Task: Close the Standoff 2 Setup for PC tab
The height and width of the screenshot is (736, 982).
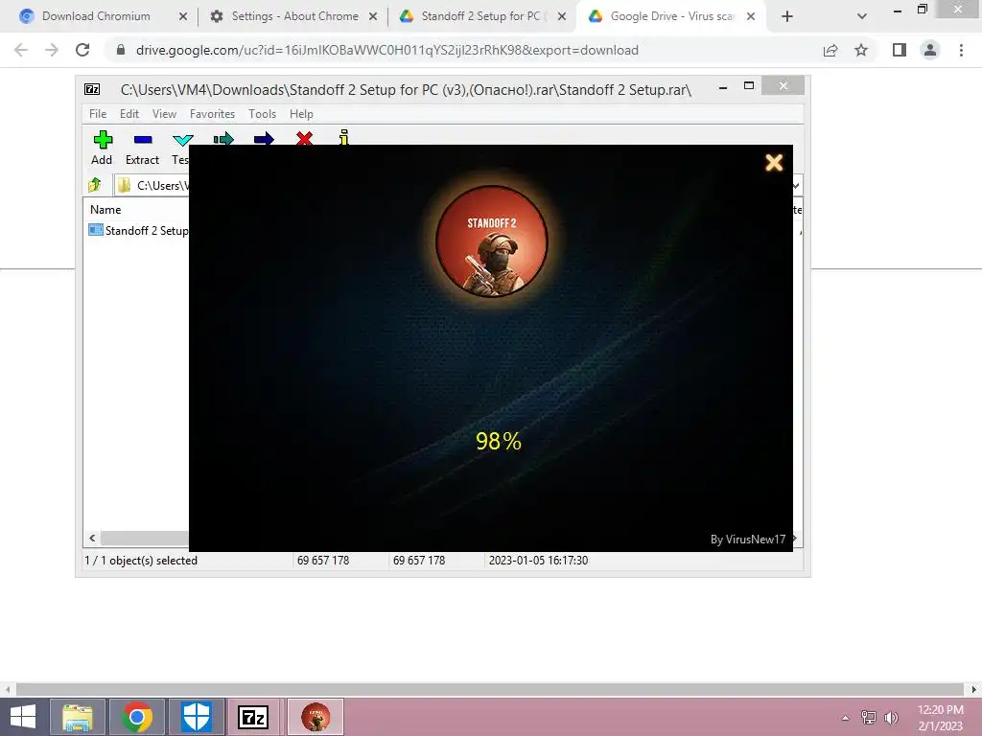Action: click(562, 17)
